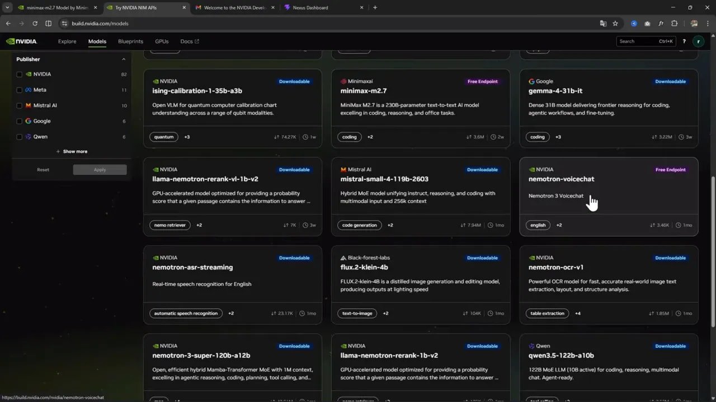716x402 pixels.
Task: Open the GPUs nav item
Action: [x=162, y=41]
